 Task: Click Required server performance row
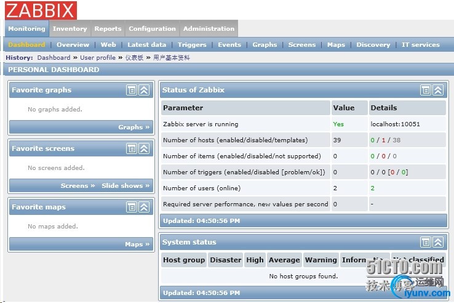click(x=303, y=204)
